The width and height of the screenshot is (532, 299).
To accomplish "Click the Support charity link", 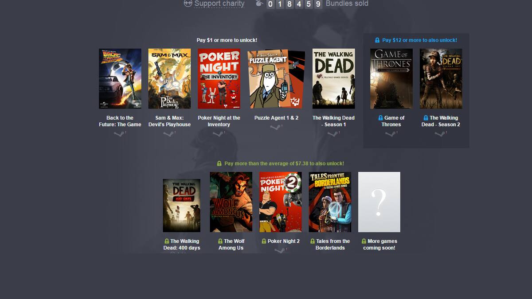I will point(219,4).
